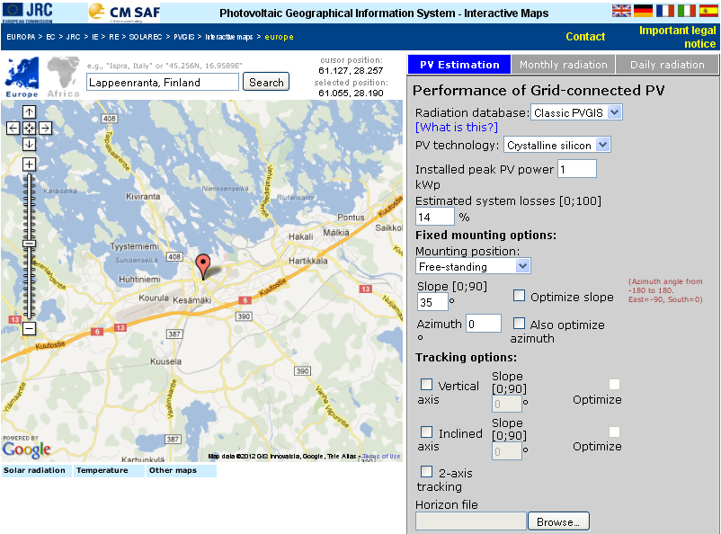Open the What is this? link
721x534 pixels.
[457, 128]
